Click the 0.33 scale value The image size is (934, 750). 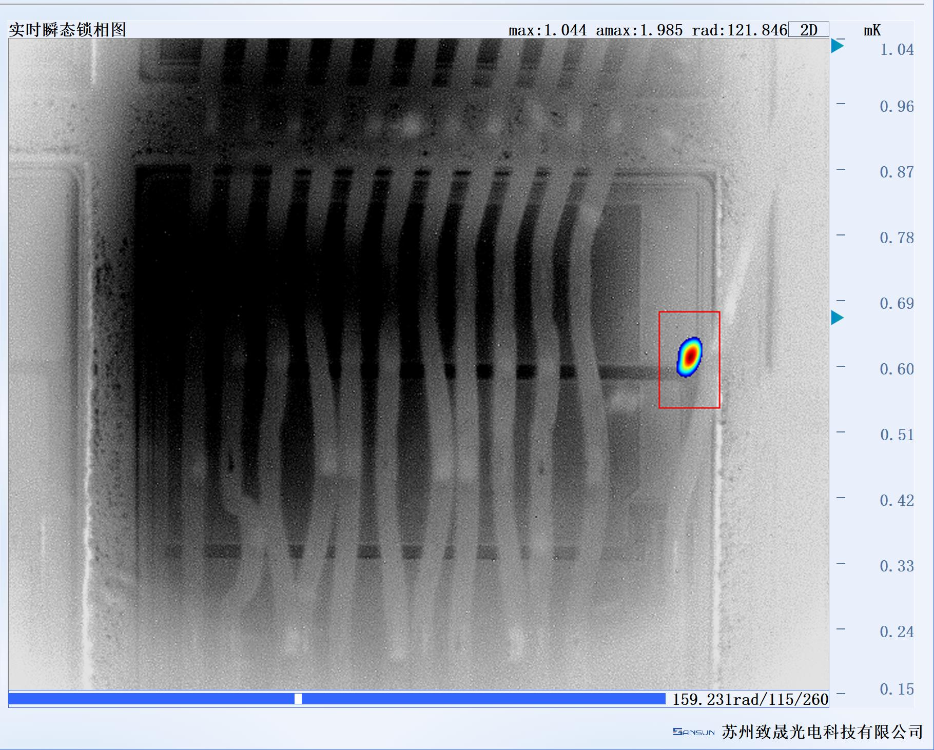[897, 566]
